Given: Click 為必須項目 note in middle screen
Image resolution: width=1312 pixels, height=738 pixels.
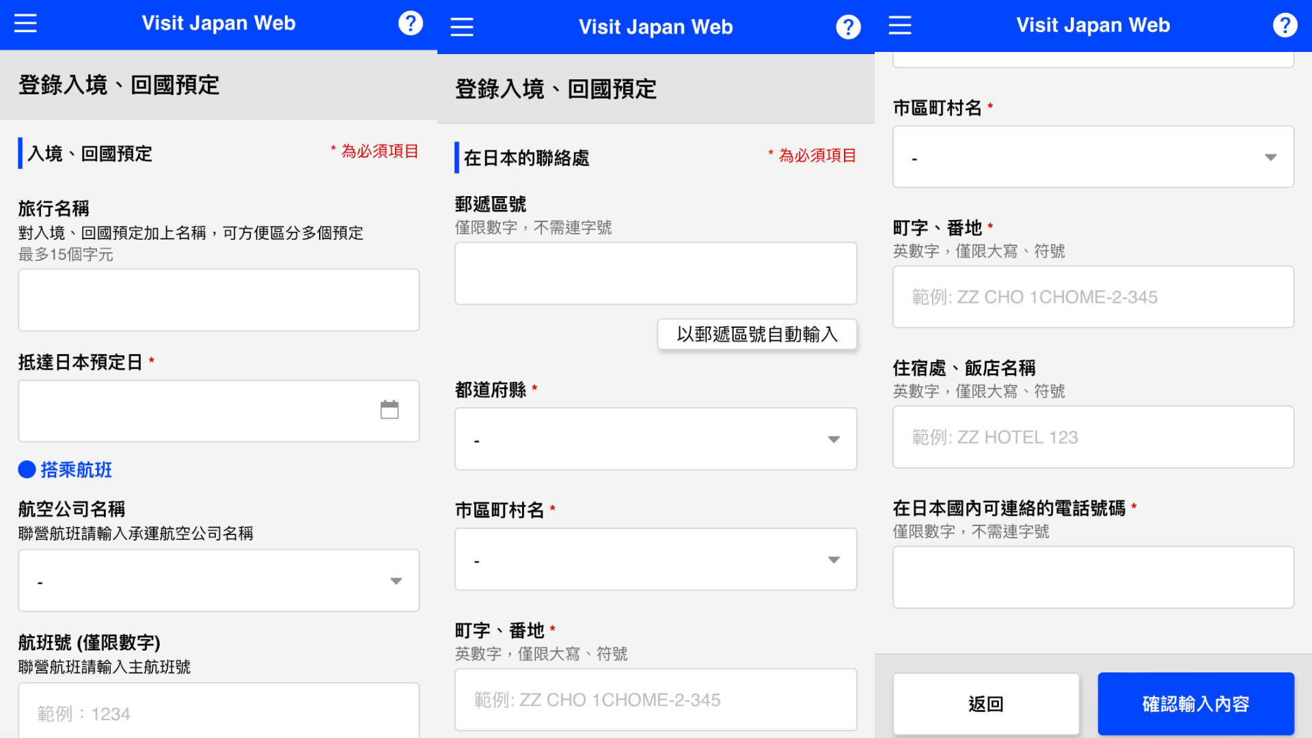Looking at the screenshot, I should [812, 155].
